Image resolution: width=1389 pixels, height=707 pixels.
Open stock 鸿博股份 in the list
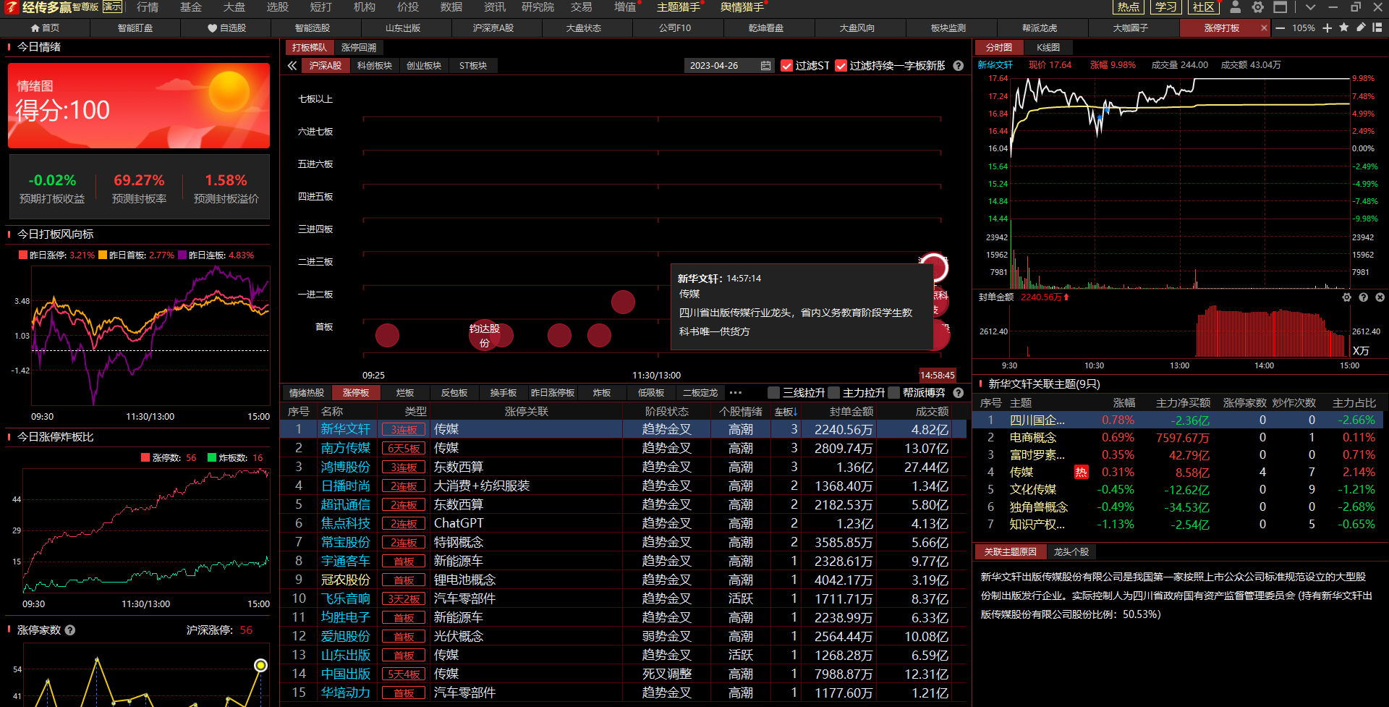click(x=346, y=467)
